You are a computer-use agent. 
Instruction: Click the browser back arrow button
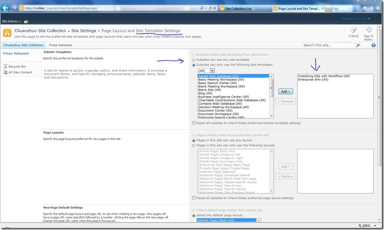(x=5, y=8)
